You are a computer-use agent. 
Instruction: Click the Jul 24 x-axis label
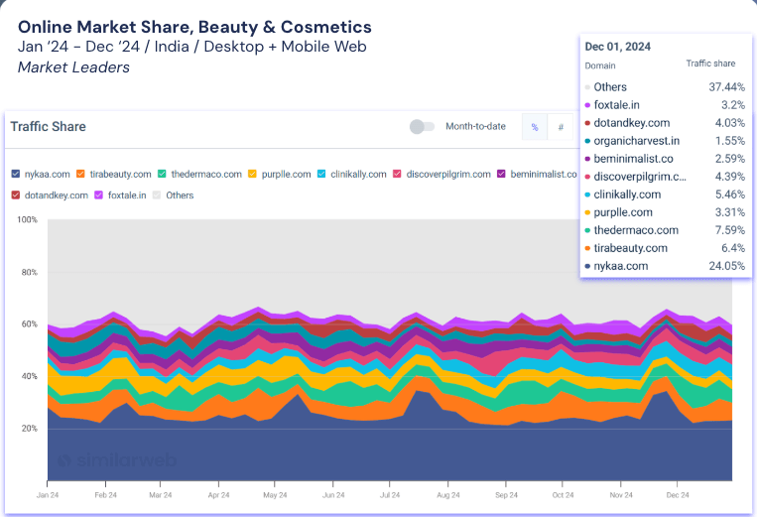coord(390,495)
